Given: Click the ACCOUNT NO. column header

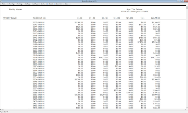Looking at the screenshot, I should [x=39, y=18].
